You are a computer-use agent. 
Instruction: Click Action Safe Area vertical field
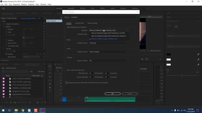(x=106, y=77)
